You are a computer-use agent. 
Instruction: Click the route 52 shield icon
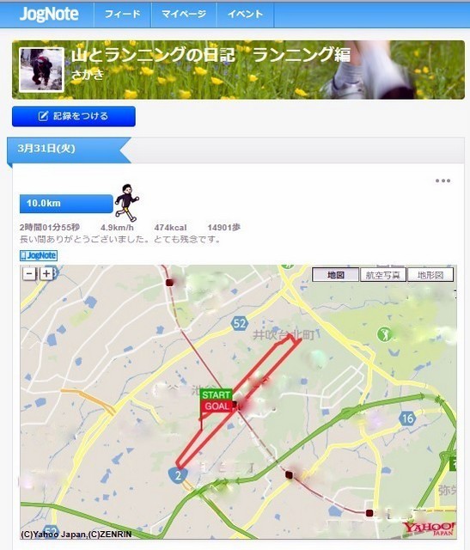point(240,323)
